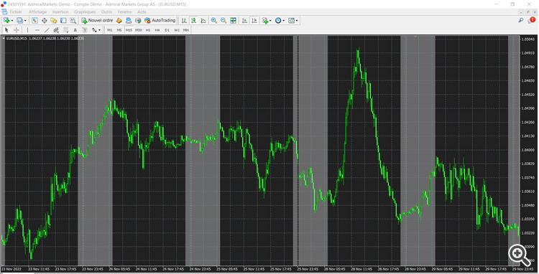Switch to M30 timeframe
The image size is (539, 274).
139,30
